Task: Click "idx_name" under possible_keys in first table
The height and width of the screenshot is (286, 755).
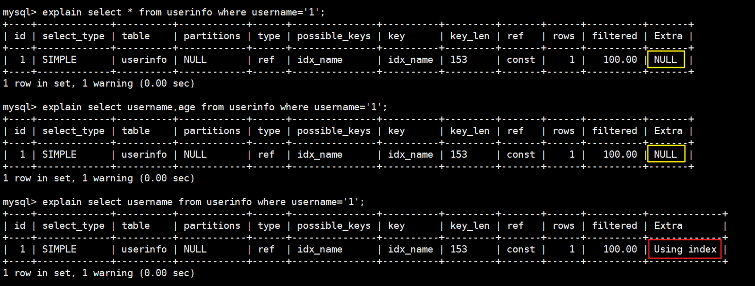Action: 319,60
